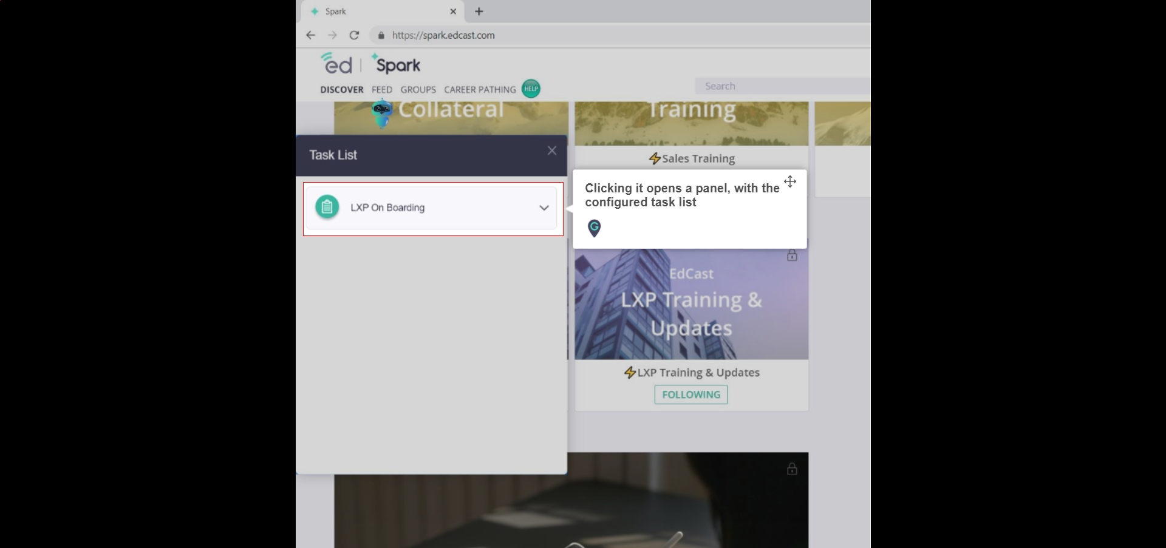The image size is (1166, 548).
Task: Click the LXP On Boarding clipboard icon
Action: tap(327, 207)
